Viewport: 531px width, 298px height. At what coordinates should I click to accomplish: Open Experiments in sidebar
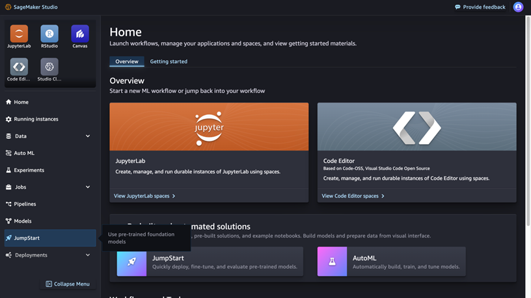point(50,170)
